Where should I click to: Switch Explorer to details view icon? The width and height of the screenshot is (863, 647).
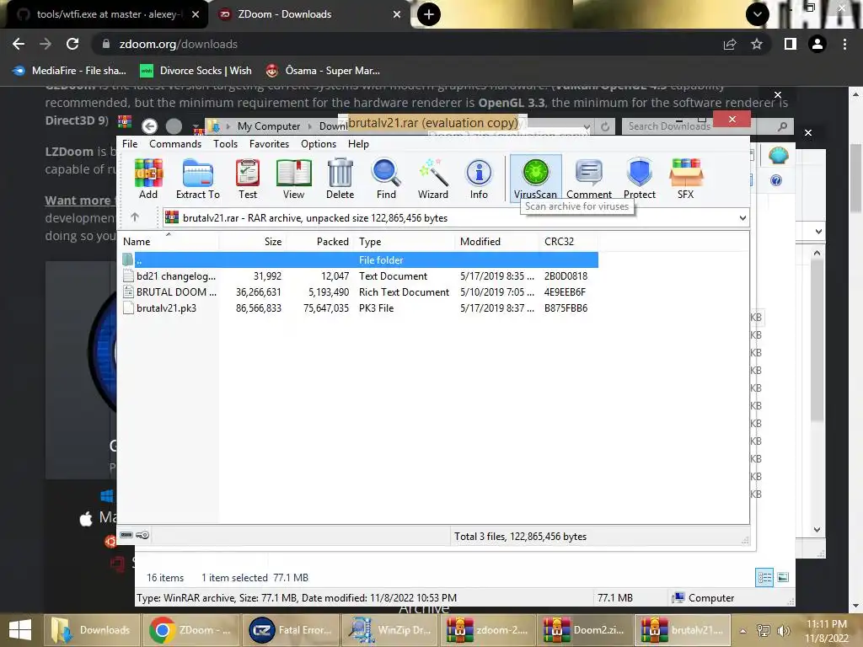pos(764,577)
